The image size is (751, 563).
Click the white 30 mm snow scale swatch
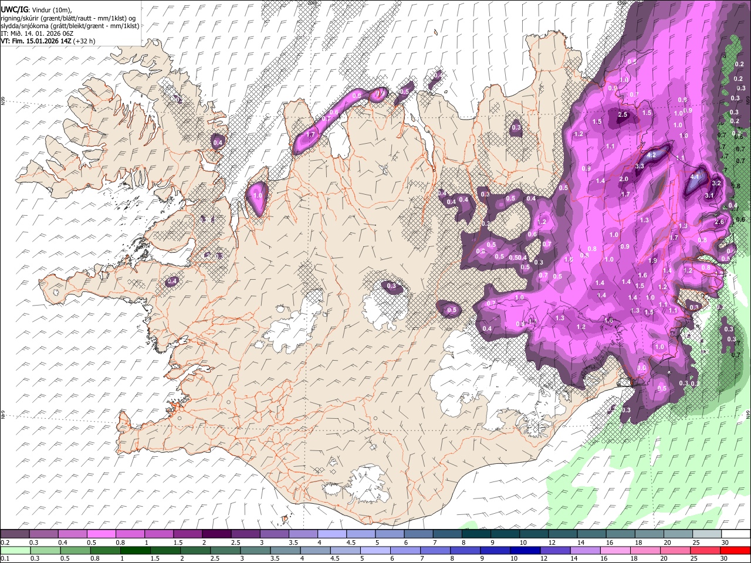click(x=736, y=534)
